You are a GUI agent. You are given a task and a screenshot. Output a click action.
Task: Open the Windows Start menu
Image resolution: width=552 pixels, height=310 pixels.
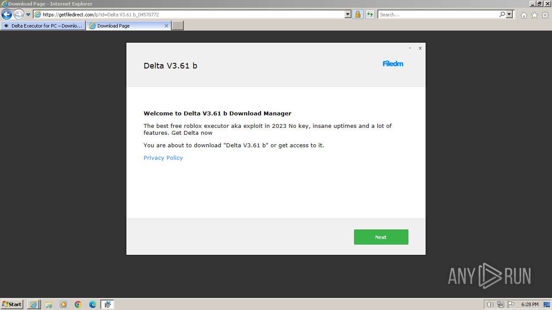[x=12, y=304]
